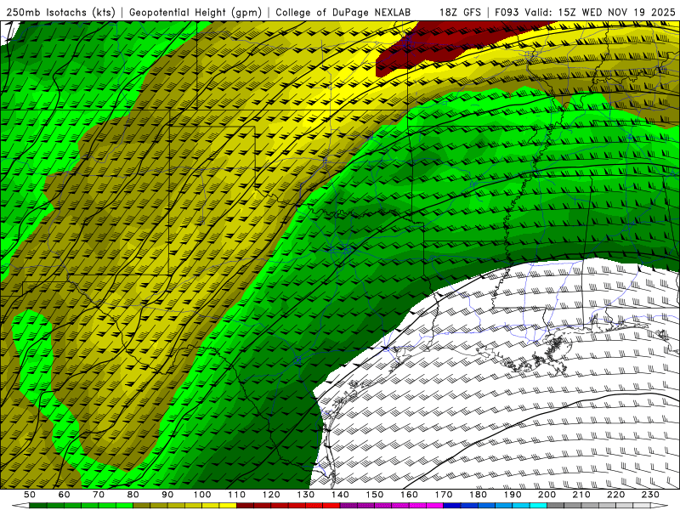This screenshot has height=510, width=680.
Task: Click the "120" value on the color scale
Action: 271,495
